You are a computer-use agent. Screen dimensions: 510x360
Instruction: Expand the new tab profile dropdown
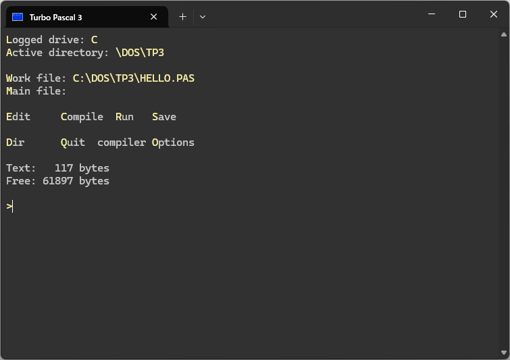[x=202, y=17]
